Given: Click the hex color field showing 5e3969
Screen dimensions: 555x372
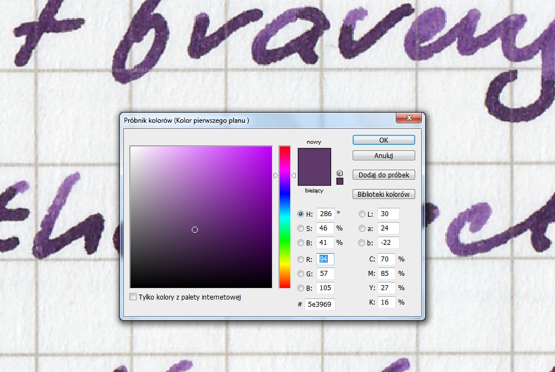Looking at the screenshot, I should (x=320, y=304).
